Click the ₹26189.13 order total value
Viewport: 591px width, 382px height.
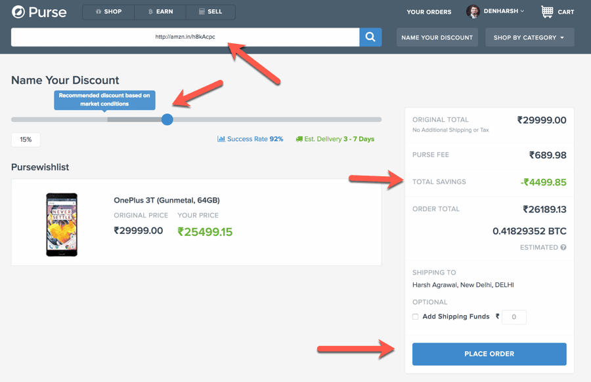(544, 210)
